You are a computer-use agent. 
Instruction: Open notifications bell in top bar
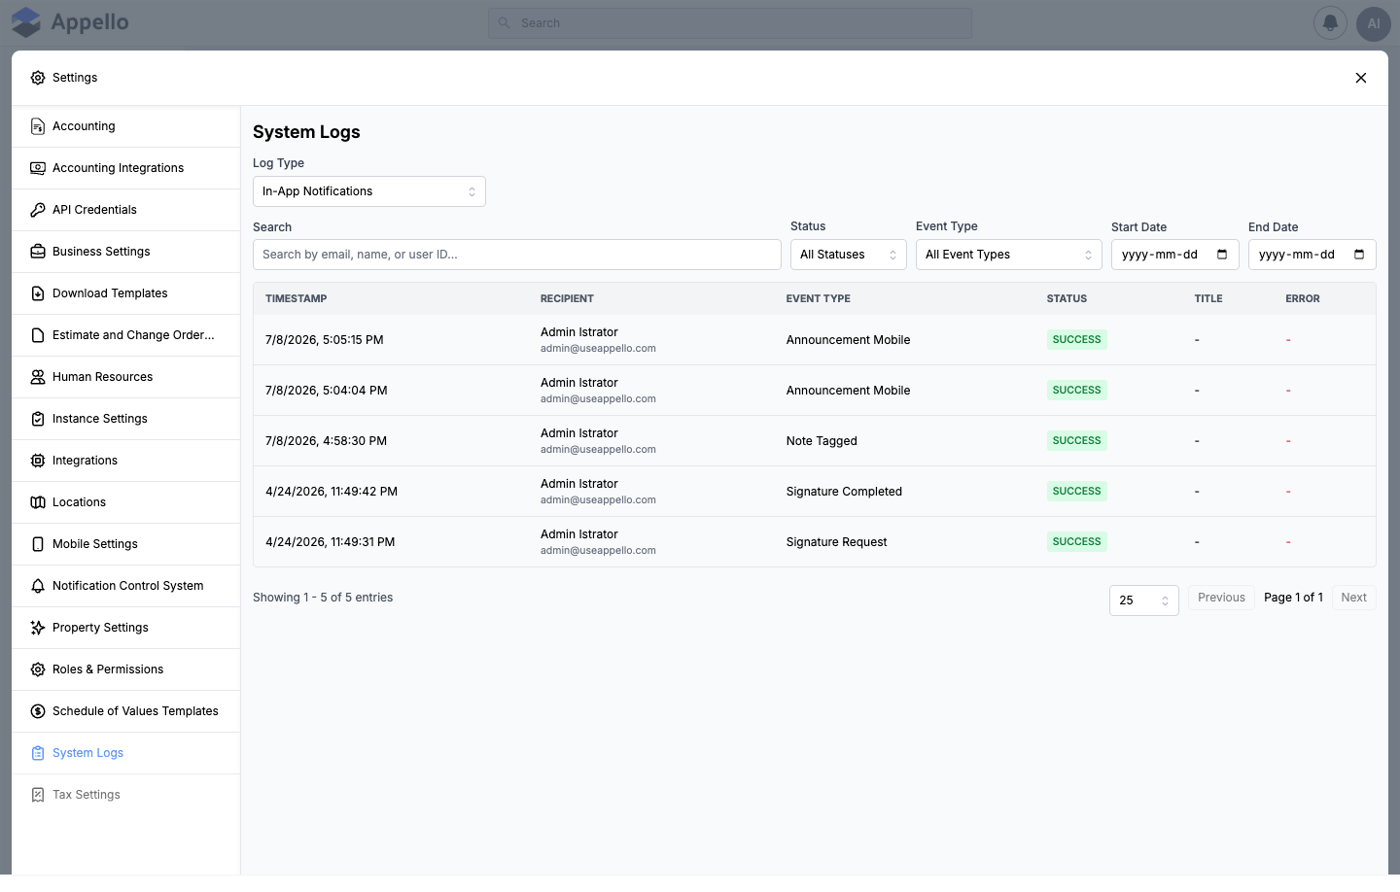(1330, 23)
